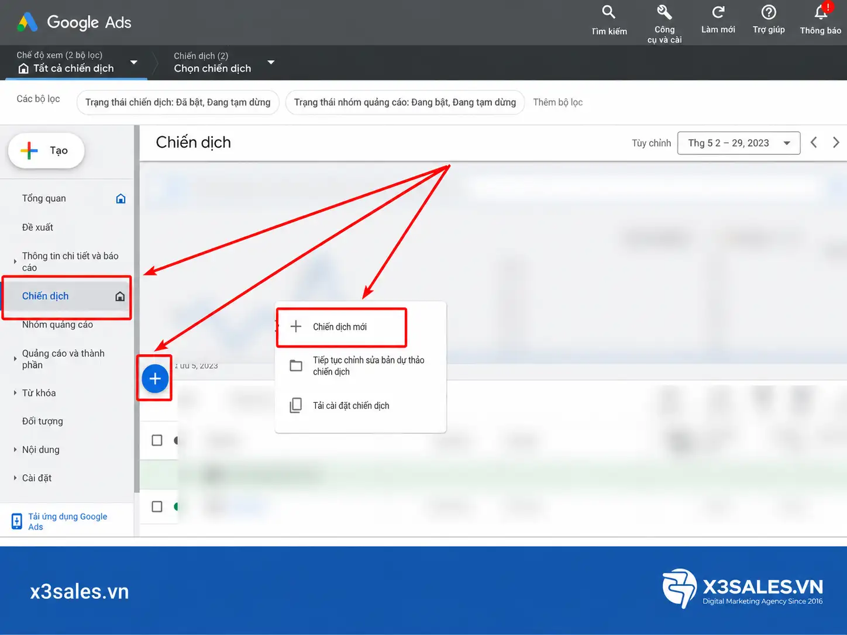The width and height of the screenshot is (847, 635).
Task: Expand Thông tin chi tiết và báo cáo
Action: pos(15,261)
